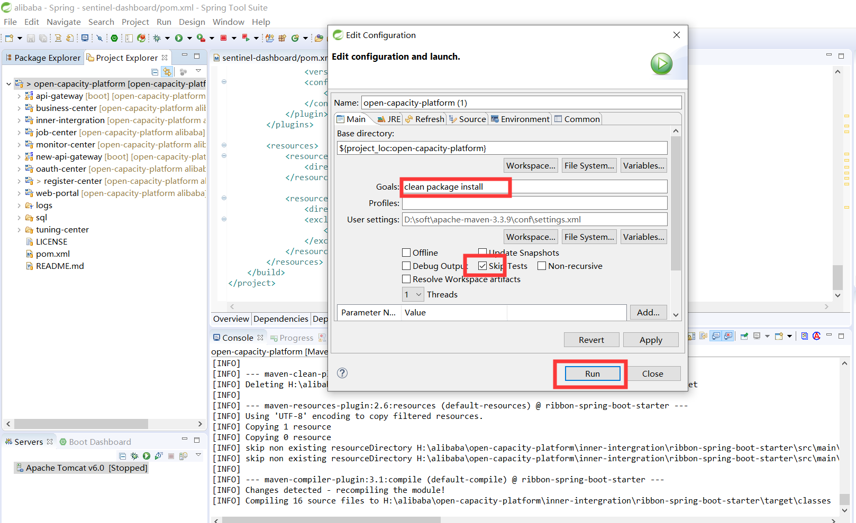The height and width of the screenshot is (523, 856).
Task: Switch to the Environment tab
Action: tap(520, 119)
